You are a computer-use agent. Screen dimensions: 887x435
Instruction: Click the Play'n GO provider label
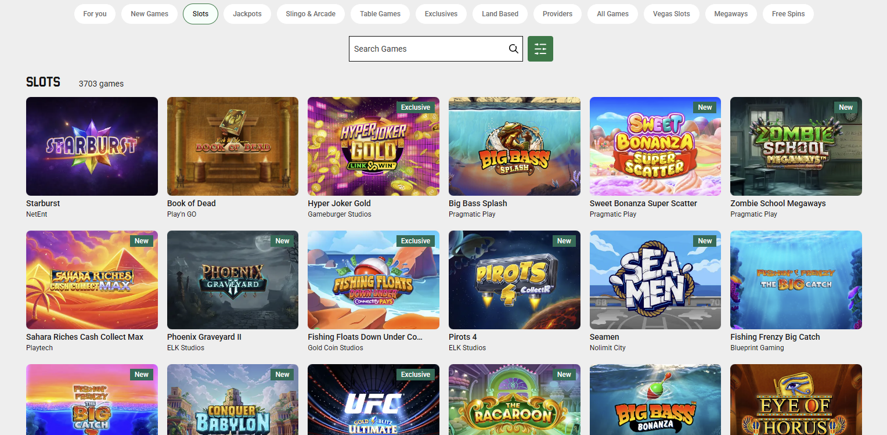coord(182,214)
